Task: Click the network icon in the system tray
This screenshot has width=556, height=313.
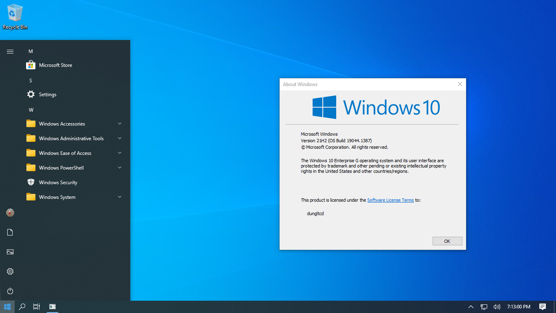Action: coord(483,307)
